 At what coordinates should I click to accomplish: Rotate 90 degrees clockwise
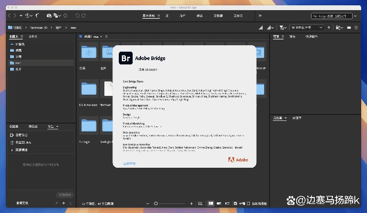(84, 15)
